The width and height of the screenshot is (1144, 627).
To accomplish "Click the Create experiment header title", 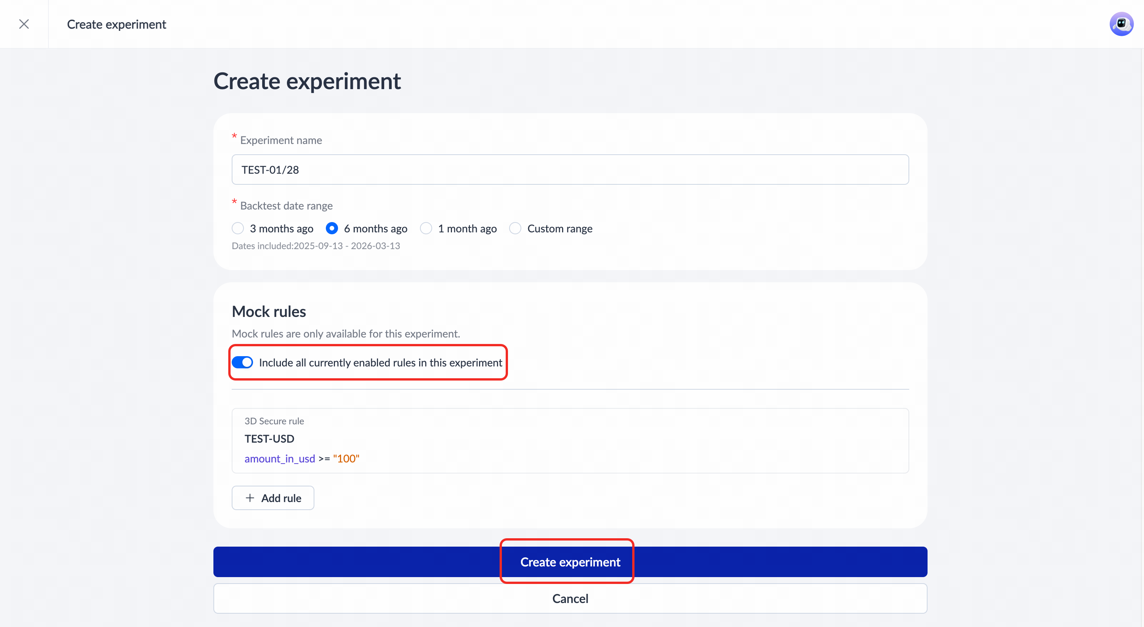I will [x=116, y=24].
